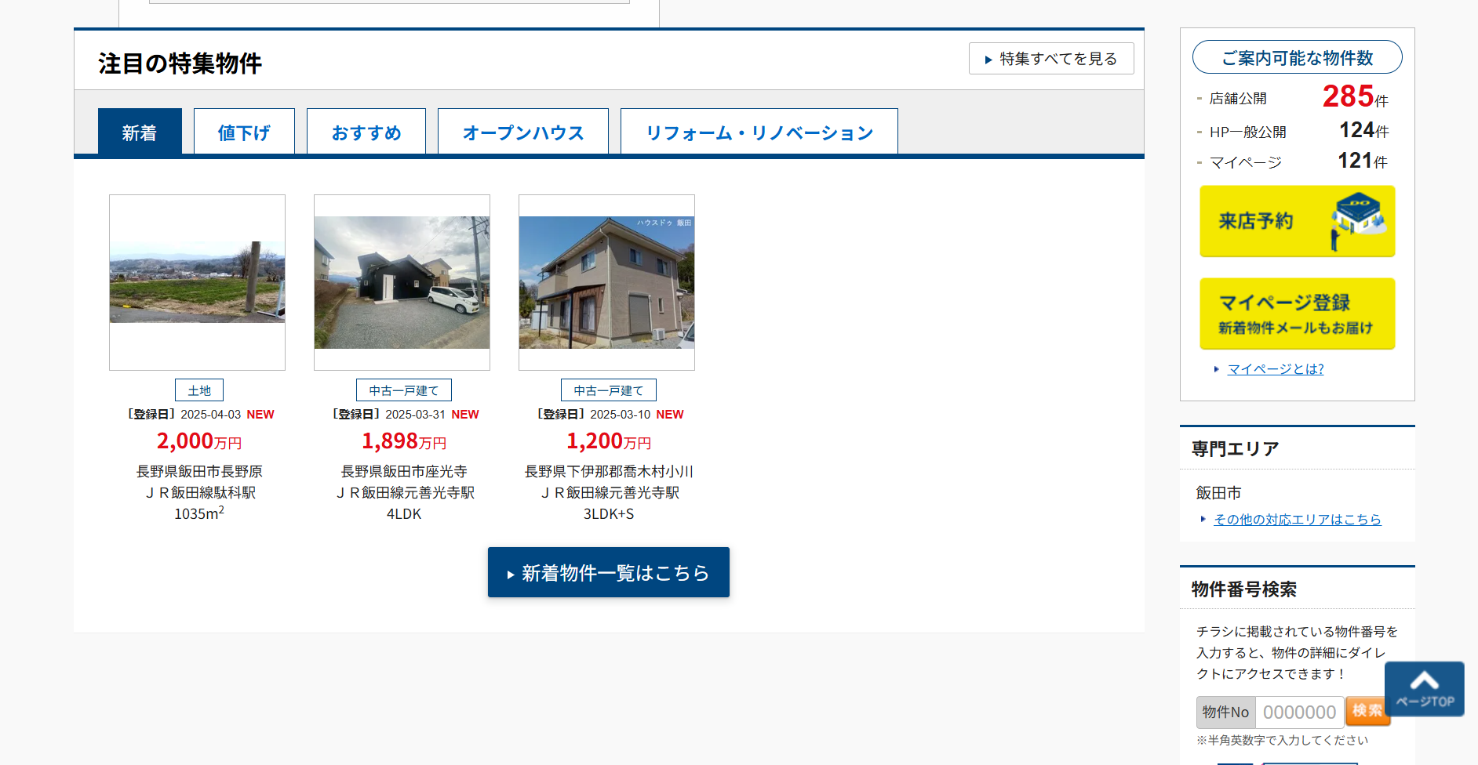Click 飯田市 in 専門エリア
1478x765 pixels.
[1218, 493]
